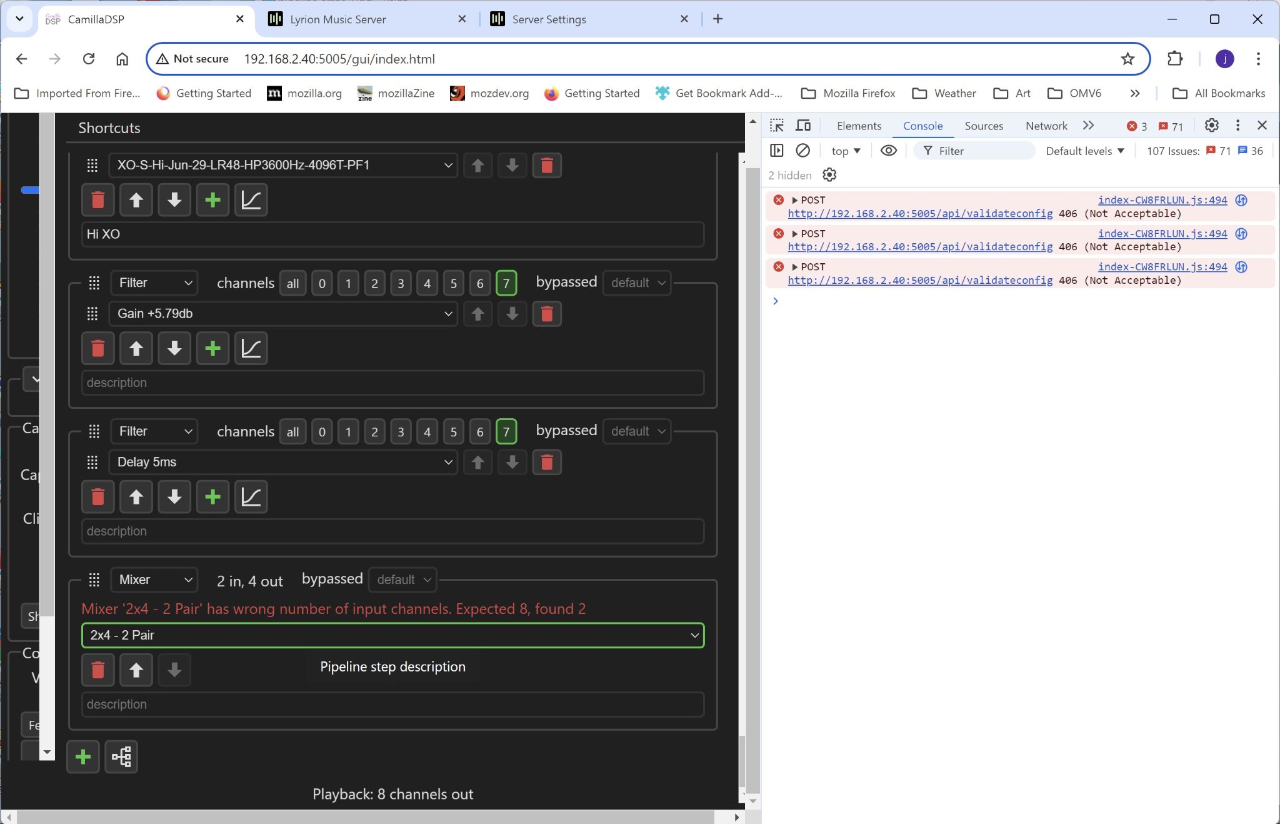Create a live expression with the eye icon

coord(888,151)
